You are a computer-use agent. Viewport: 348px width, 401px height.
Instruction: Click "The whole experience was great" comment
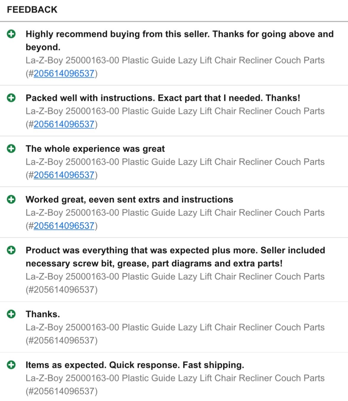(95, 149)
